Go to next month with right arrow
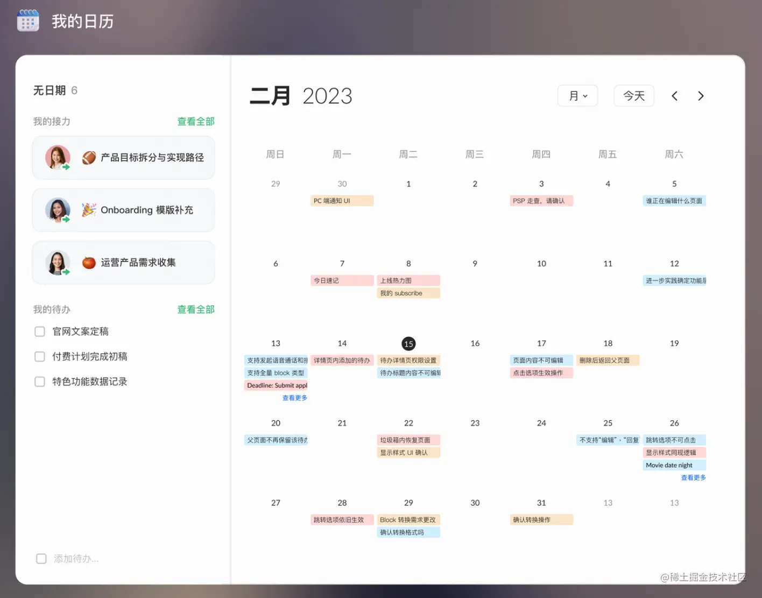 click(701, 96)
